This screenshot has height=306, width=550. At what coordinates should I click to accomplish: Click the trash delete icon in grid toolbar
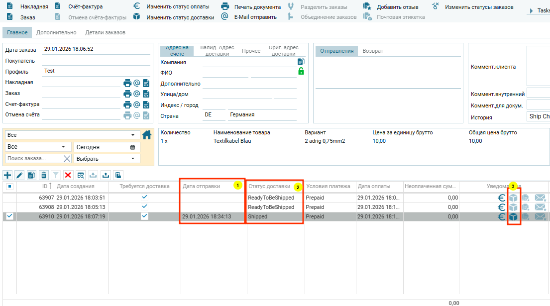(44, 175)
